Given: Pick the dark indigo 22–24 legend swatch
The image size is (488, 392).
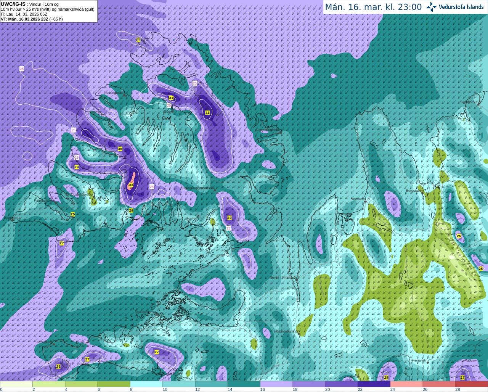Looking at the screenshot, I should click(374, 384).
